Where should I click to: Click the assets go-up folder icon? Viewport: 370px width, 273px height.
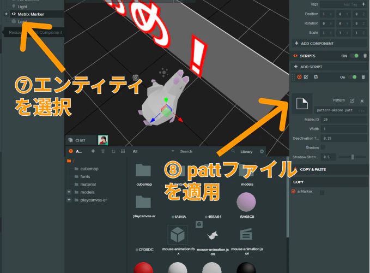pyautogui.click(x=113, y=151)
